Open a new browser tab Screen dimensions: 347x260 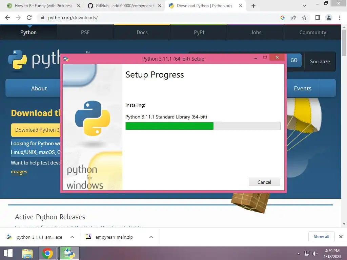click(253, 6)
